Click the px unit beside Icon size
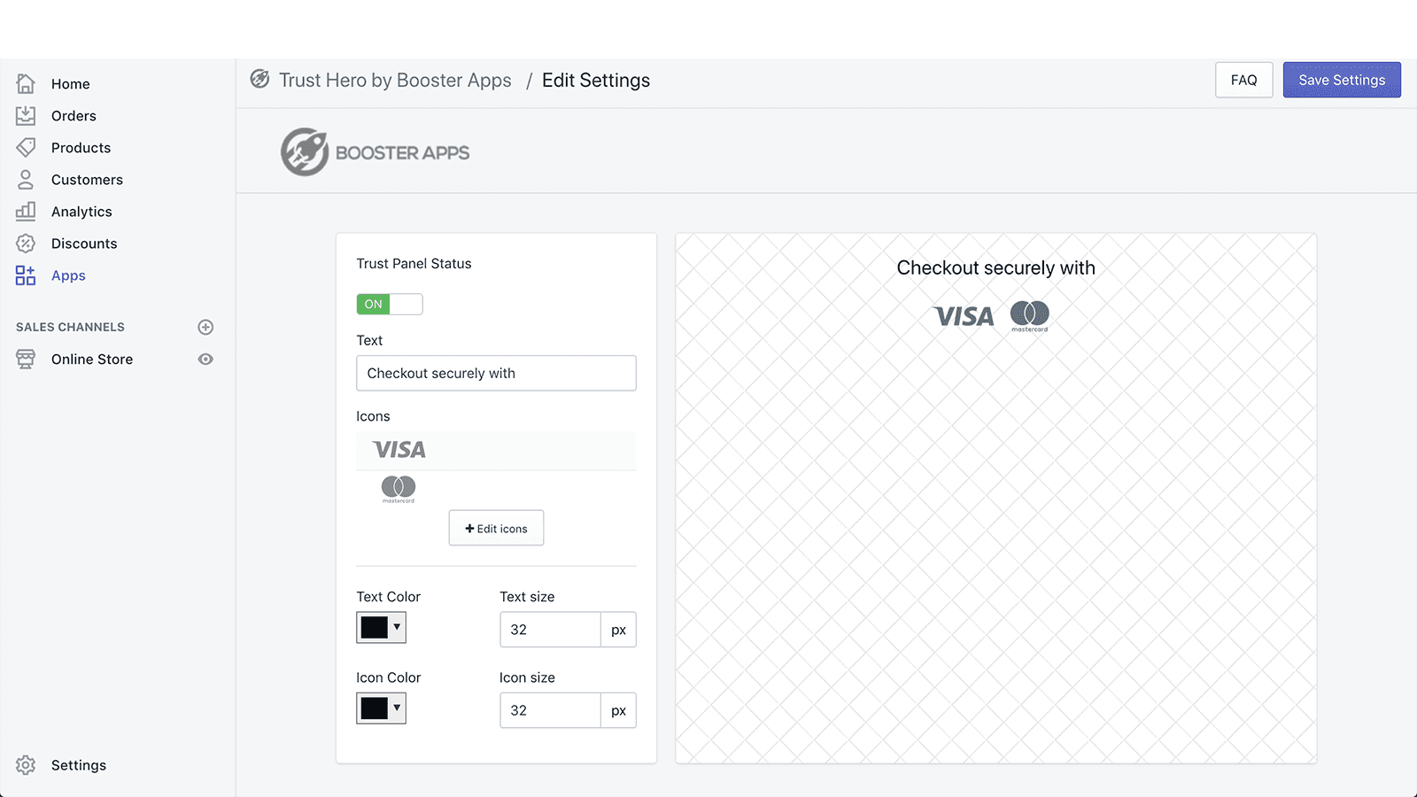 pyautogui.click(x=618, y=710)
